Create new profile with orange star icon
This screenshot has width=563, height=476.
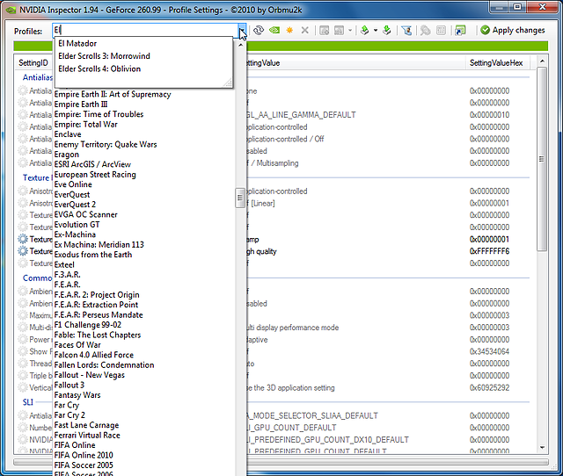tap(289, 31)
